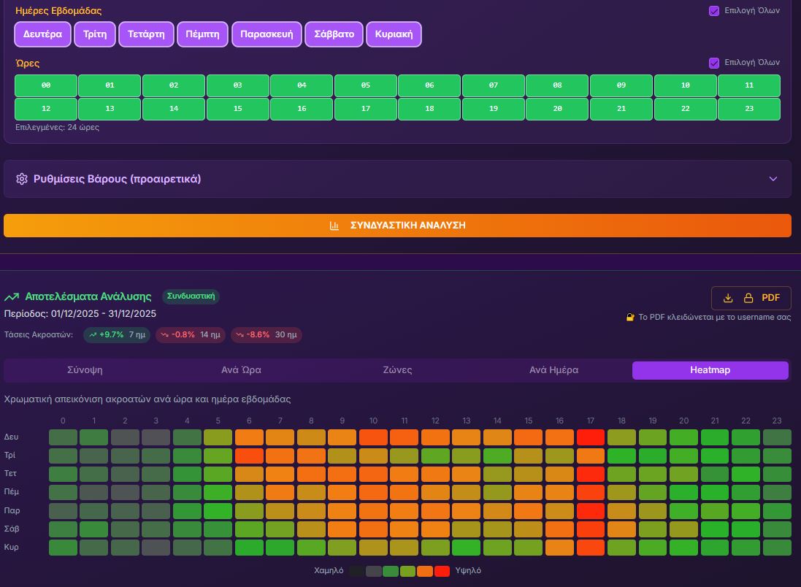801x587 pixels.
Task: Click the download icon in PDF button
Action: click(x=728, y=298)
